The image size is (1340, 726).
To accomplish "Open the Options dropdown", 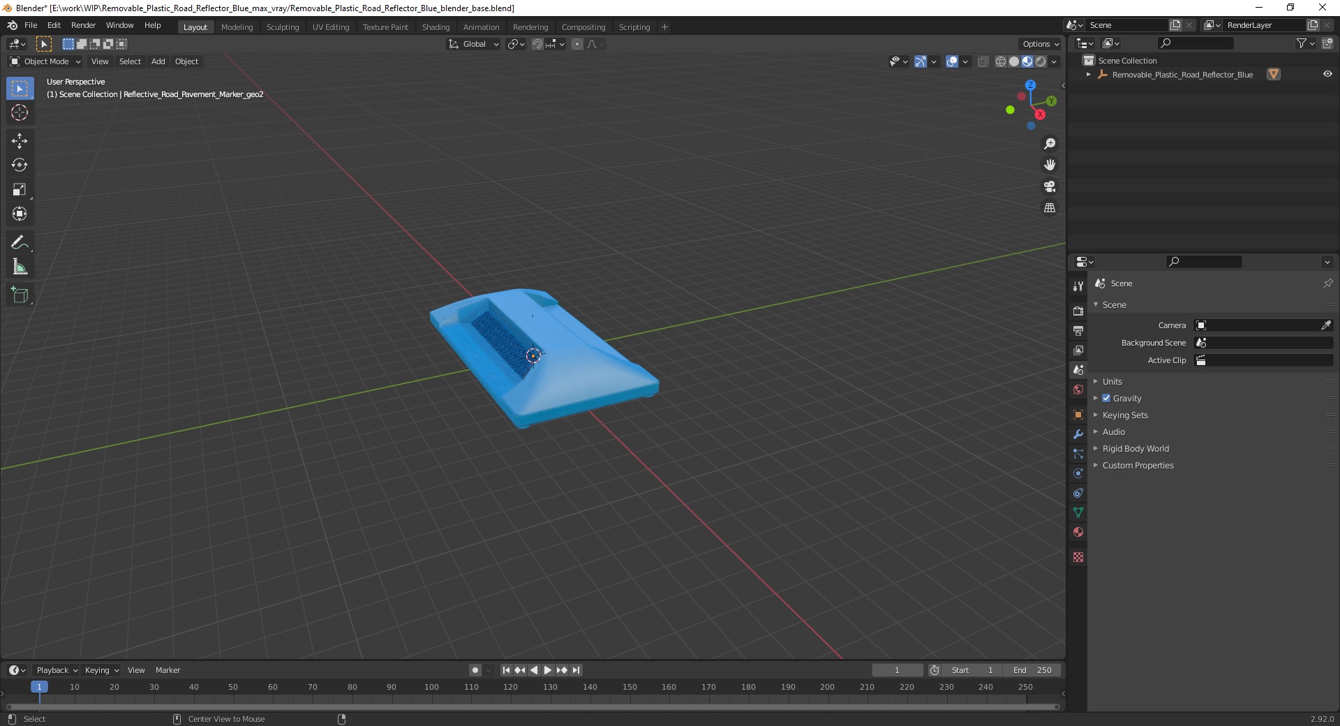I will click(x=1040, y=44).
